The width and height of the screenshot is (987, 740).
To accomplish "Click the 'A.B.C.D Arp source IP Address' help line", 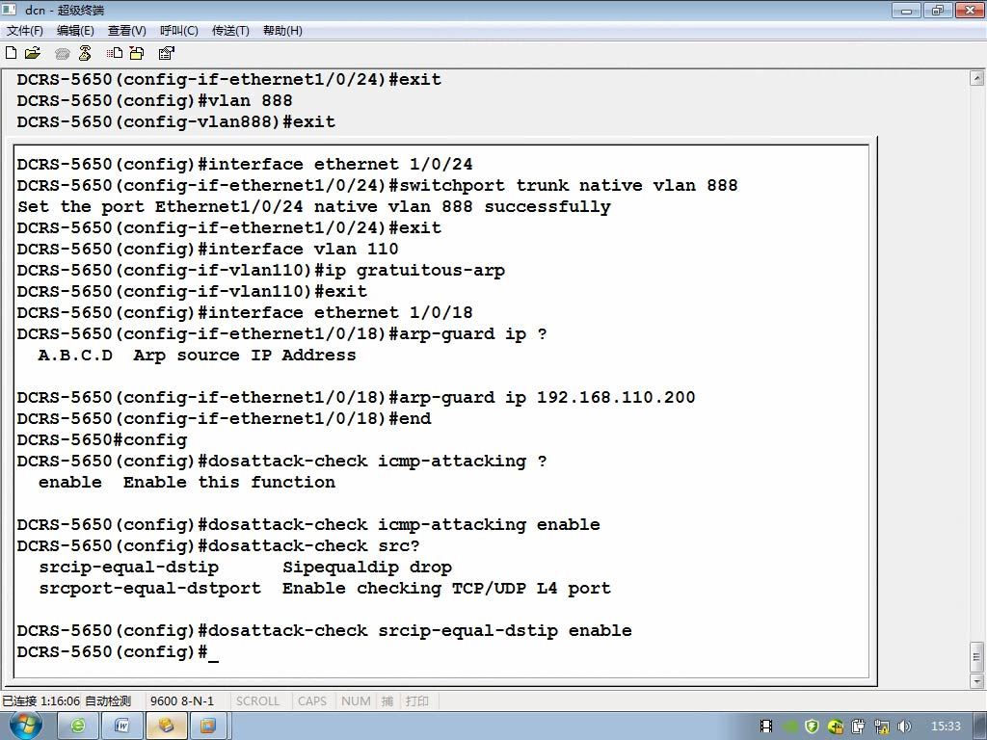I will (x=197, y=355).
